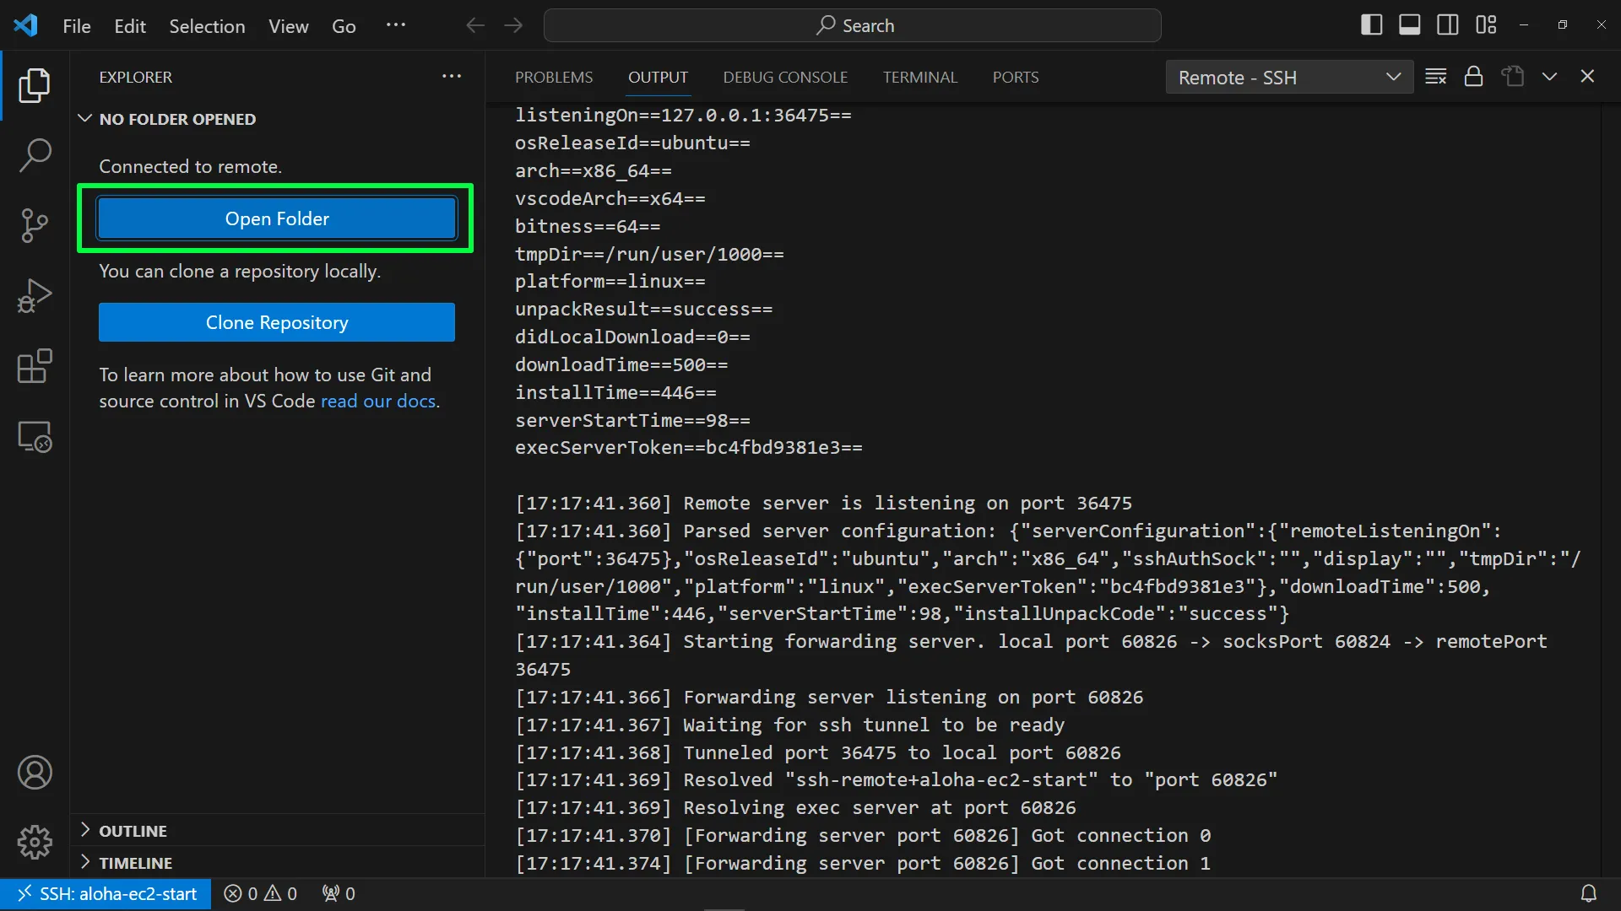Click the Accounts icon
This screenshot has height=911, width=1621.
click(35, 773)
